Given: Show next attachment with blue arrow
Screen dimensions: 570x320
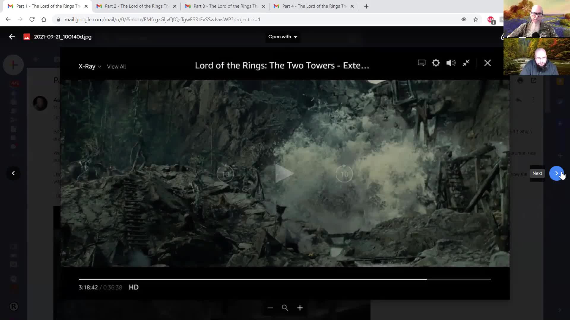Looking at the screenshot, I should point(556,173).
